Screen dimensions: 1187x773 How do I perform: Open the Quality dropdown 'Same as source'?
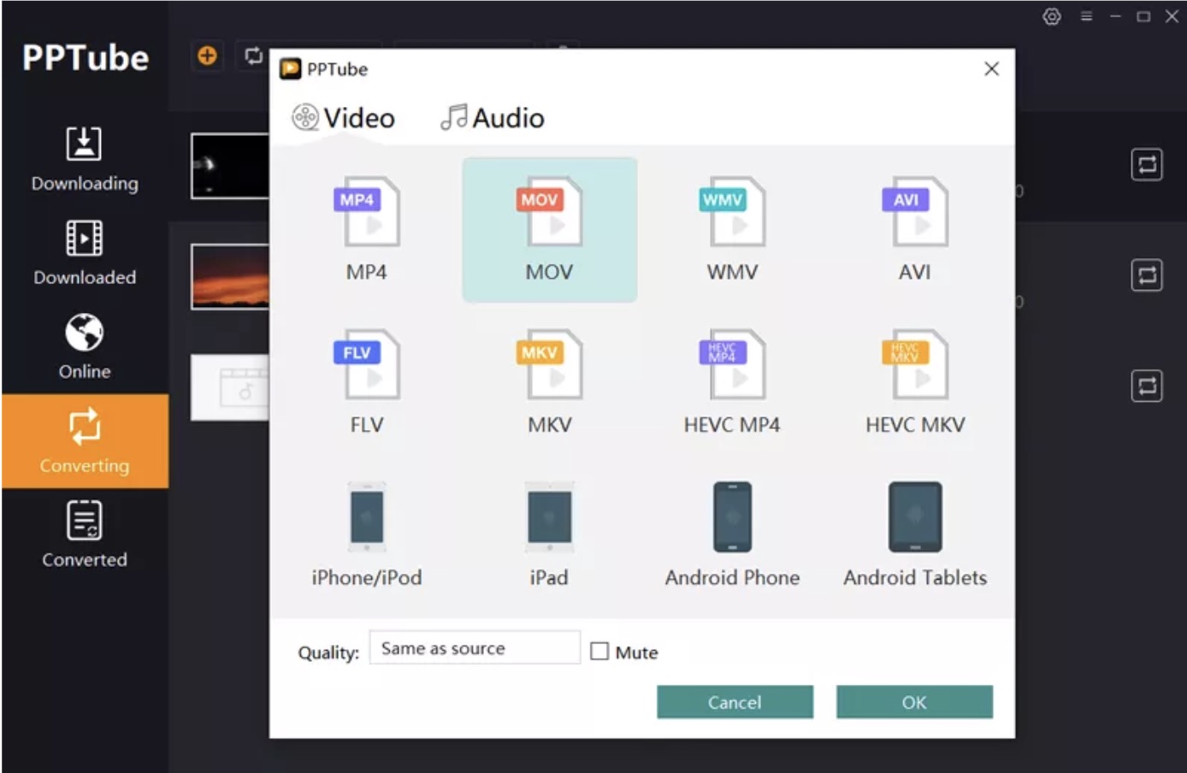[x=475, y=648]
